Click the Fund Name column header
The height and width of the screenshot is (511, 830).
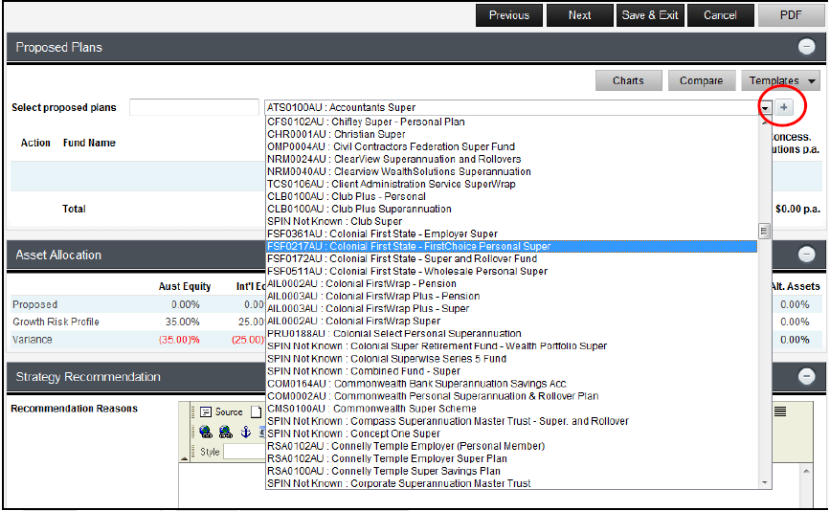89,143
